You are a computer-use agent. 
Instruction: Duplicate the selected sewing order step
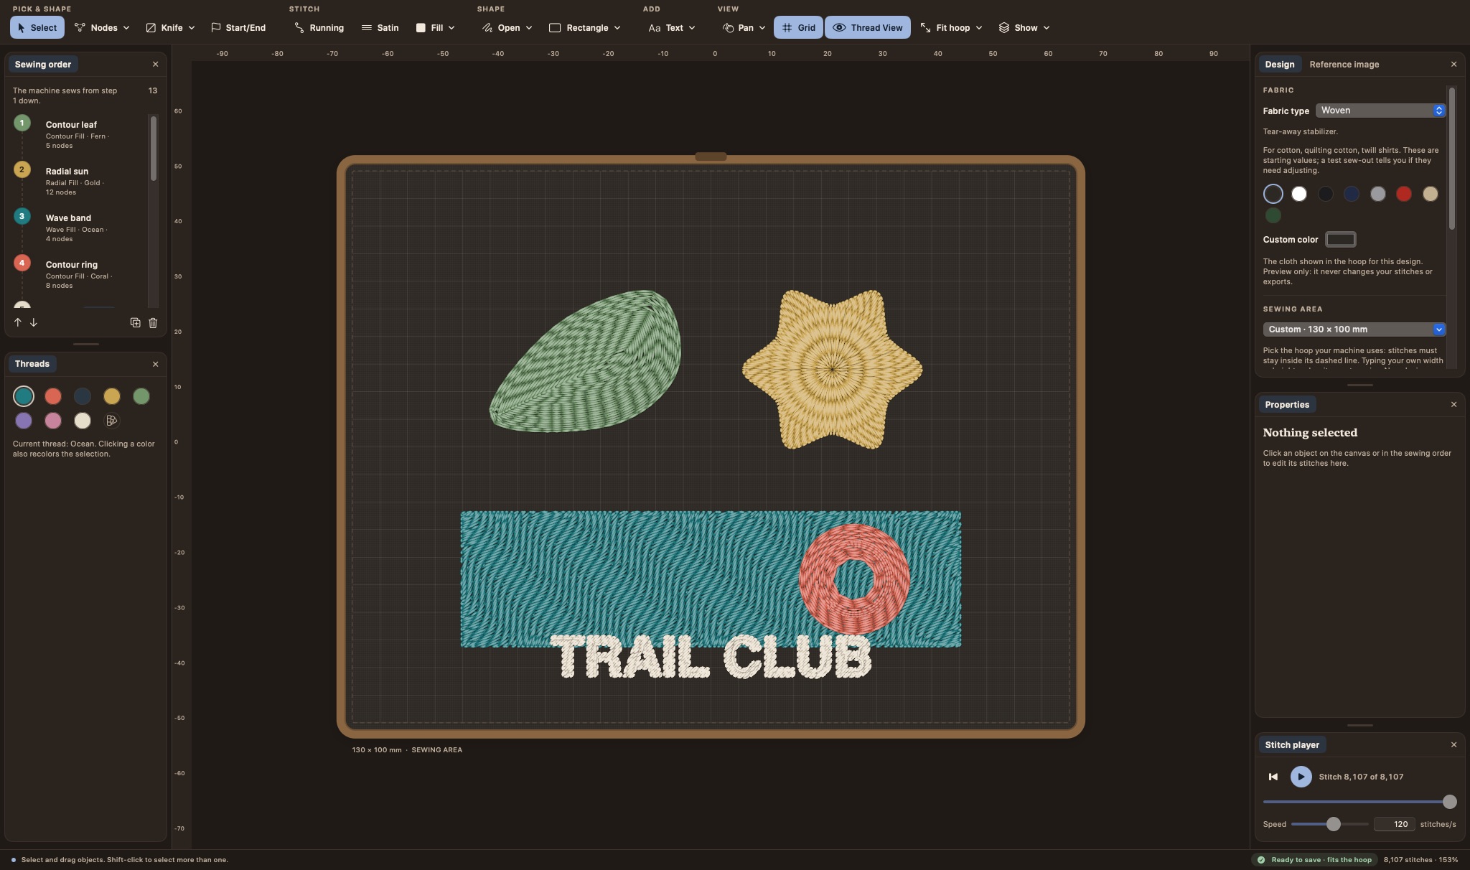135,322
